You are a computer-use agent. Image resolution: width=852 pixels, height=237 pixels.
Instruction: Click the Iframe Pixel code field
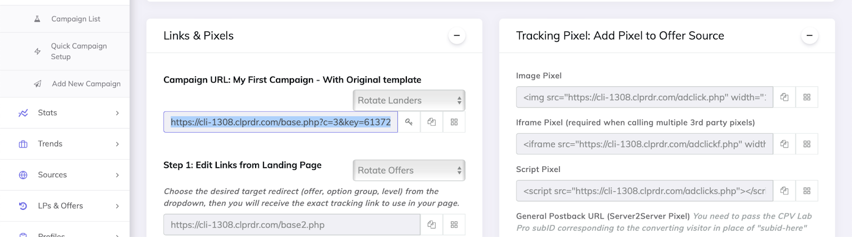tap(644, 144)
